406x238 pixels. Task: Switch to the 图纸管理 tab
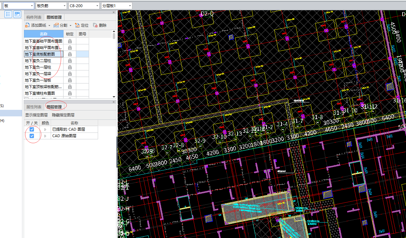pos(54,17)
